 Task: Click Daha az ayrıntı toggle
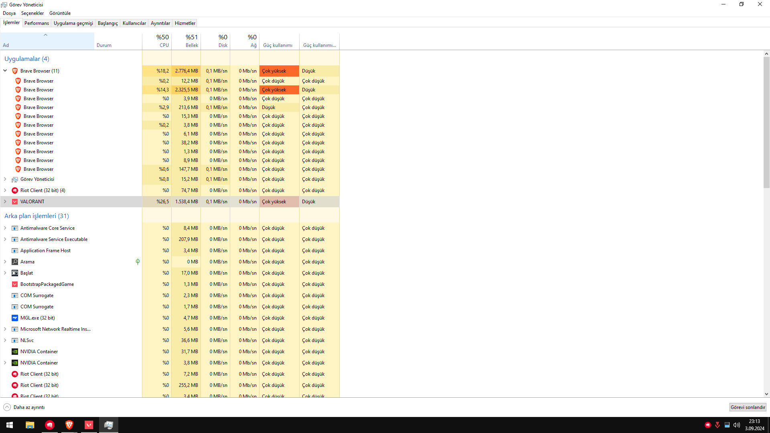[24, 407]
